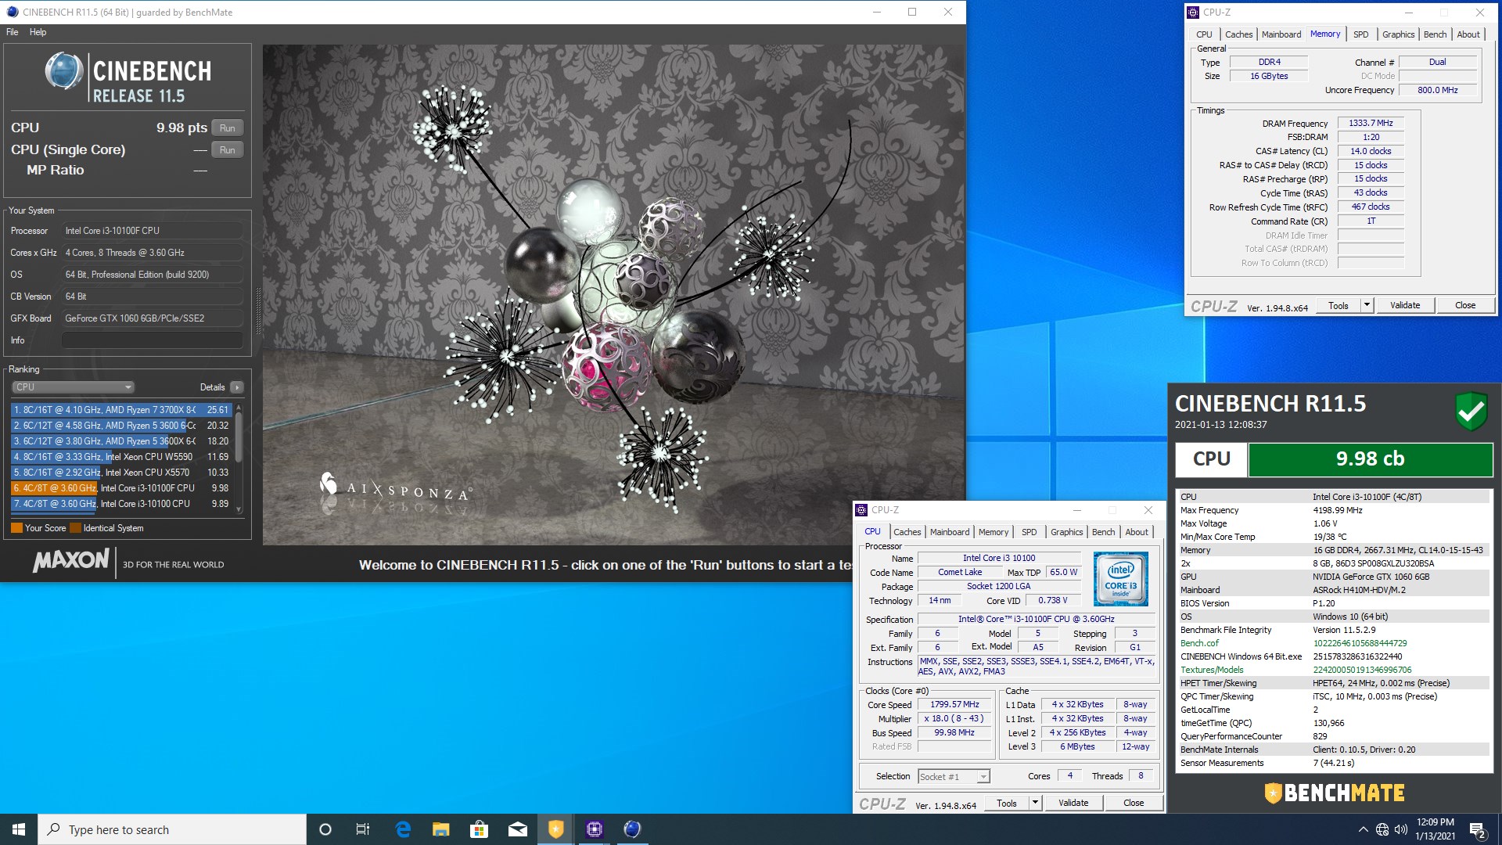The width and height of the screenshot is (1502, 845).
Task: Click MAXON logo in Cinebench footer
Action: point(71,560)
